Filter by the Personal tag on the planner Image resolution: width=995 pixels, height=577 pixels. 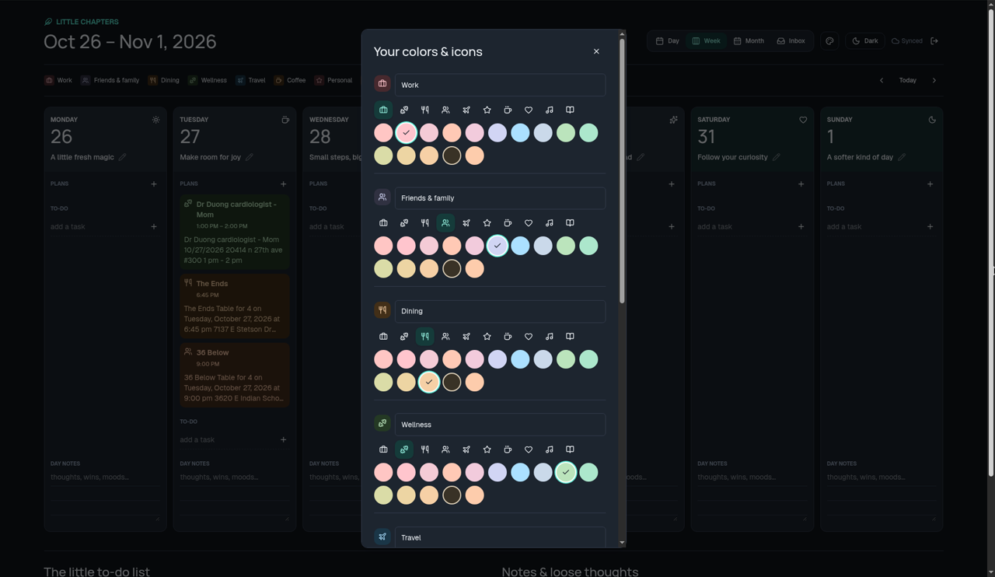[333, 80]
